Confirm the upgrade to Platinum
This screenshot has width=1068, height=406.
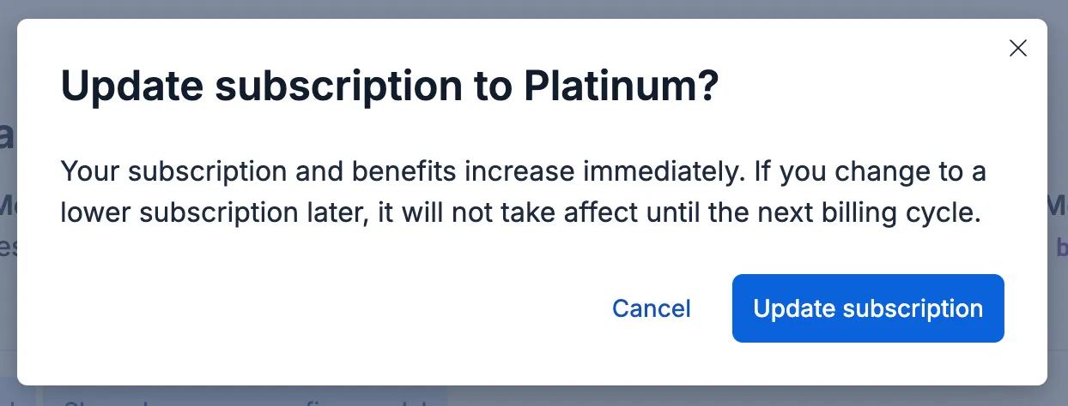tap(868, 308)
